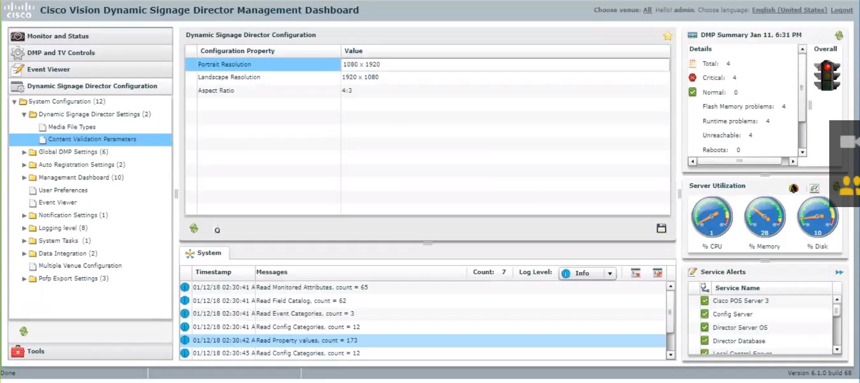860x383 pixels.
Task: Open the Monitor and Status section
Action: pyautogui.click(x=91, y=36)
